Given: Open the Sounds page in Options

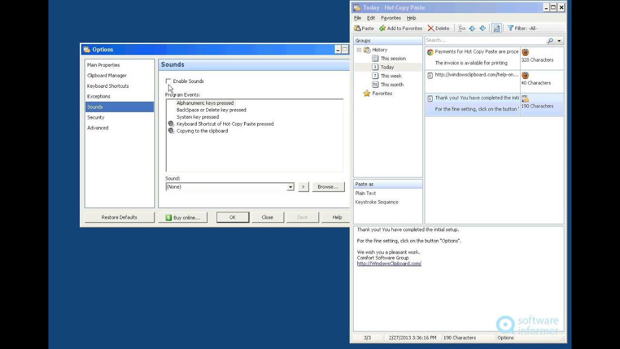Looking at the screenshot, I should [120, 107].
